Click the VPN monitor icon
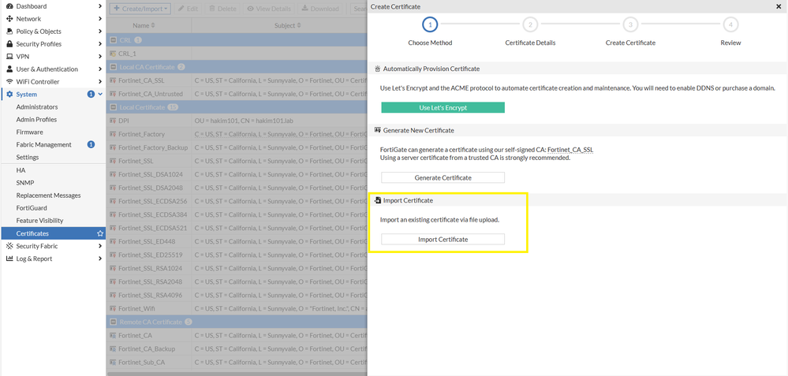This screenshot has height=376, width=788. (x=9, y=56)
